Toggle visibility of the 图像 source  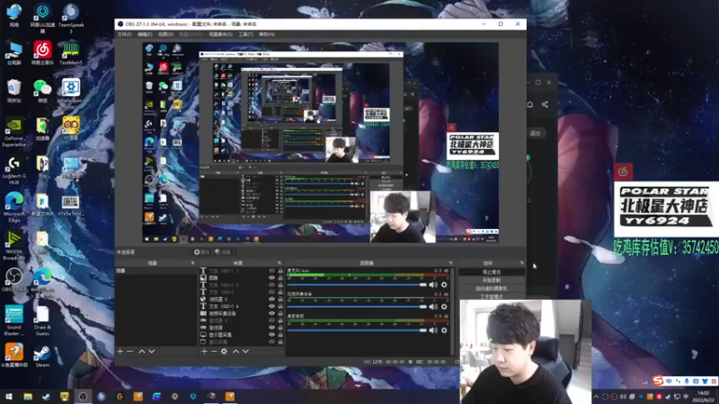pos(271,278)
